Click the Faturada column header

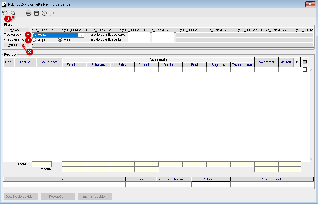[98, 65]
